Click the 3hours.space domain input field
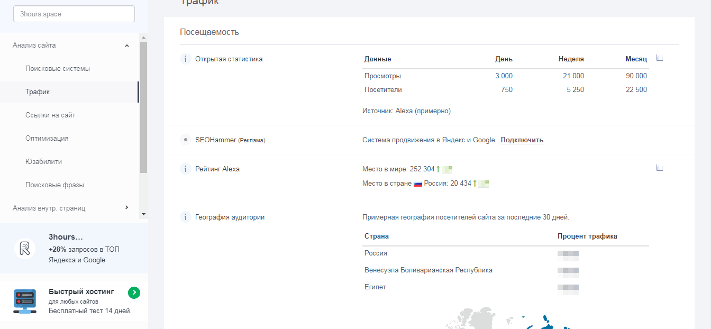The image size is (711, 329). click(x=74, y=14)
